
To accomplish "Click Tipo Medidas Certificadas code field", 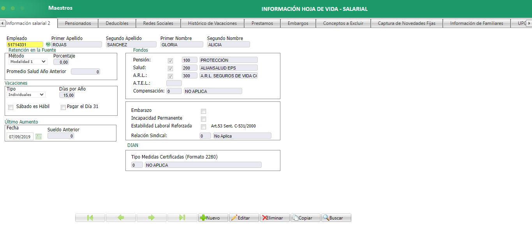I will tap(137, 165).
